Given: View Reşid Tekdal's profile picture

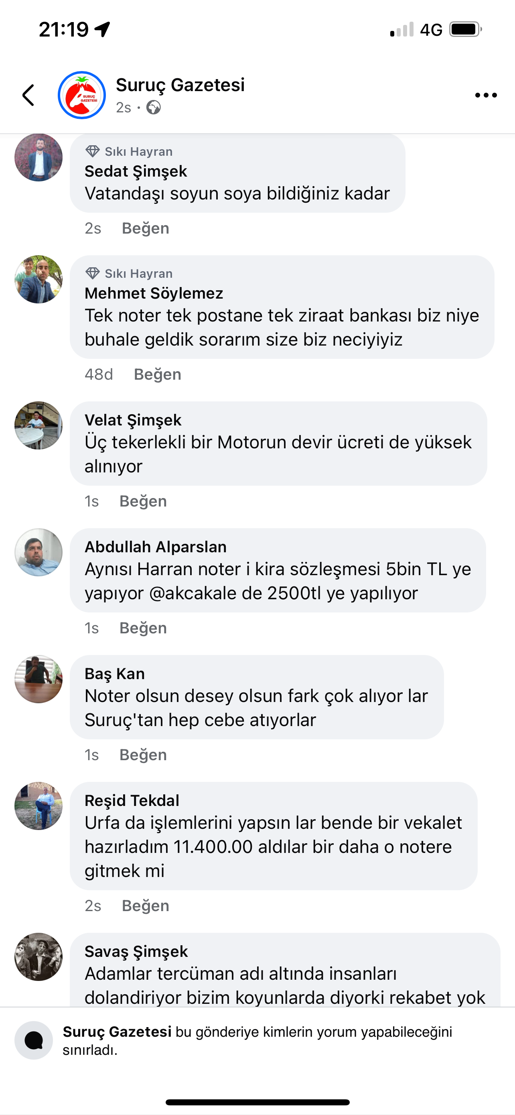Looking at the screenshot, I should (39, 806).
